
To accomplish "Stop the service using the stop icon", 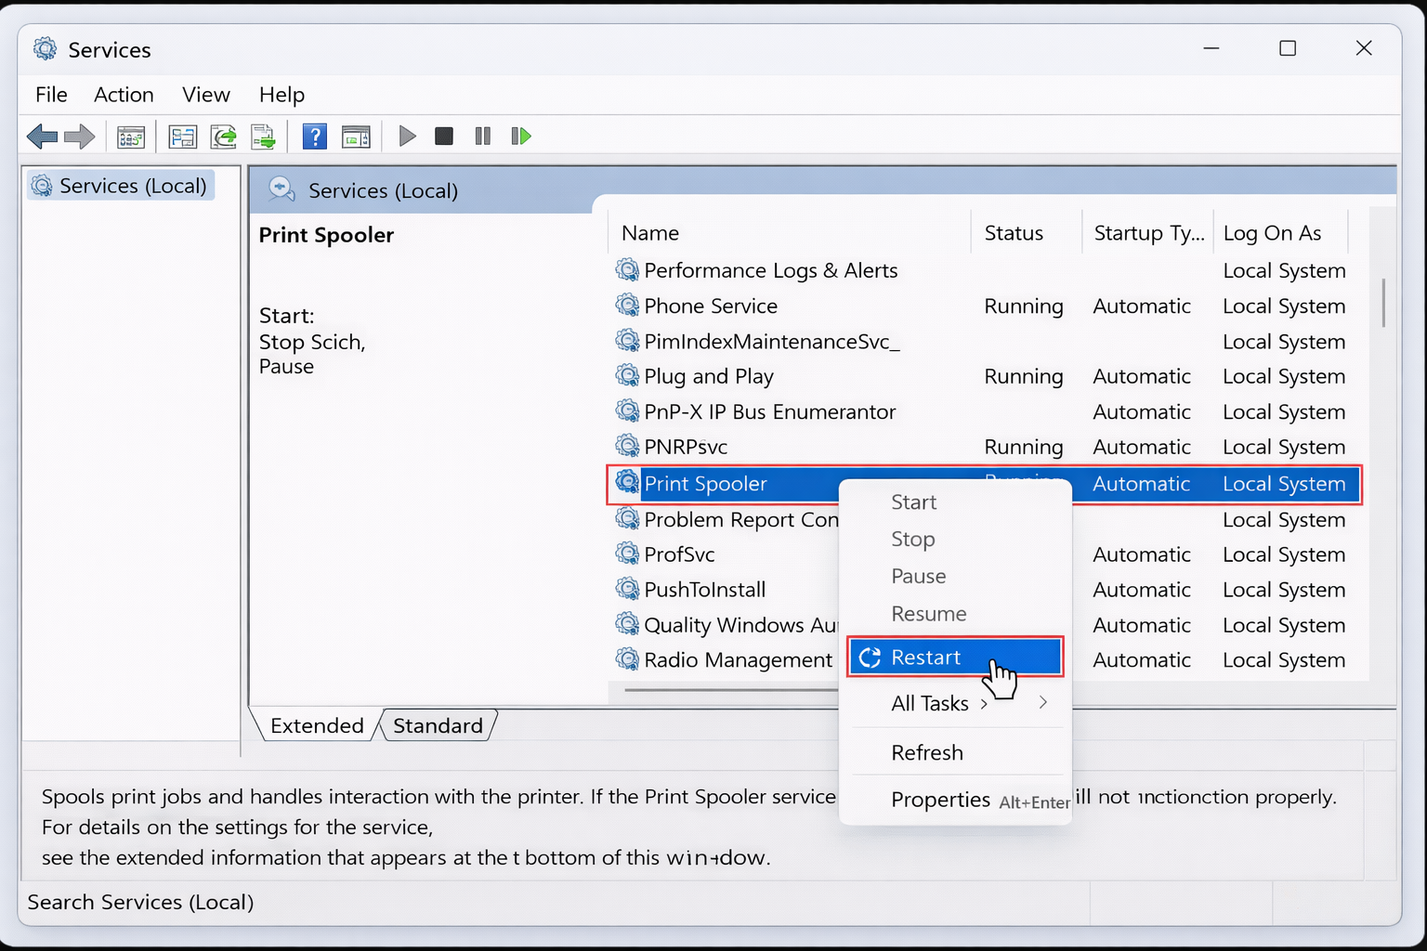I will pos(443,136).
